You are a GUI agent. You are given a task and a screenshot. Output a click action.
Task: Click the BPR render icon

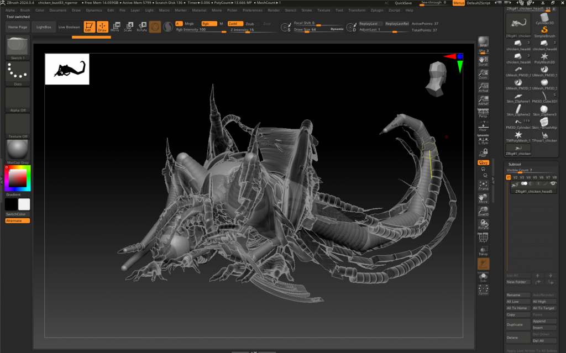(483, 41)
